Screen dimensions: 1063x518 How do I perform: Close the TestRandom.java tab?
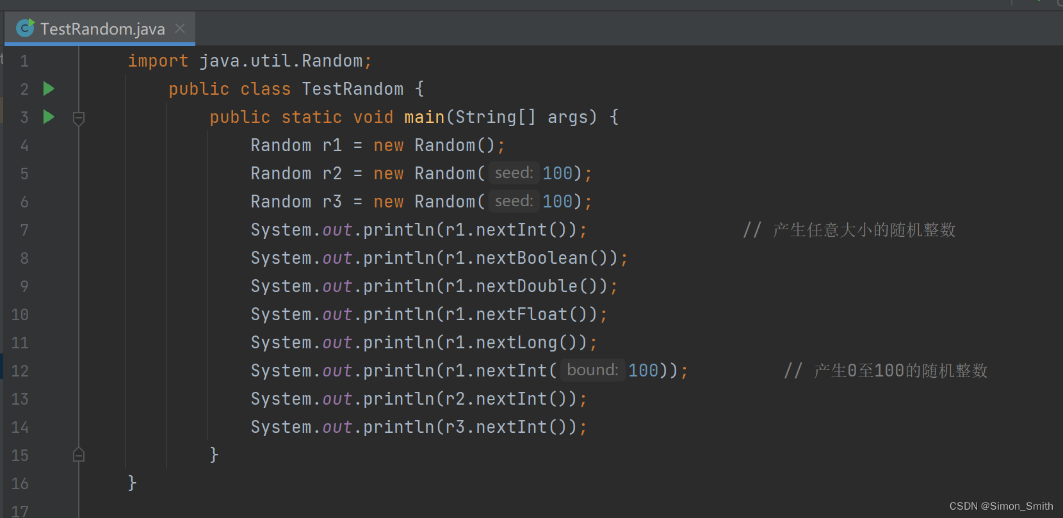click(180, 28)
